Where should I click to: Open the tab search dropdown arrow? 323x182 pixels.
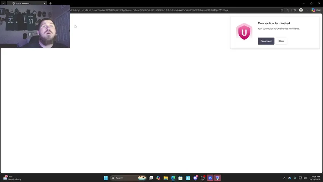click(3, 3)
